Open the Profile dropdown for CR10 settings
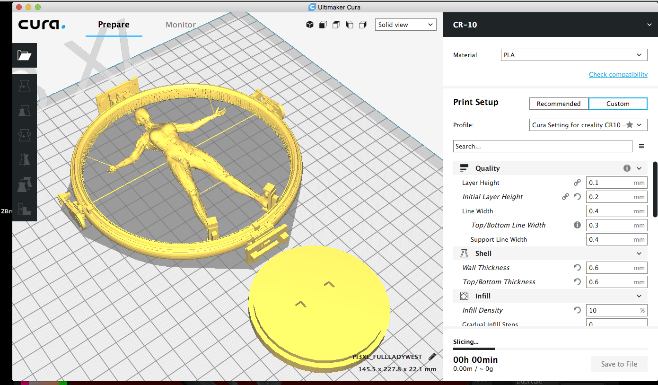Viewport: 658px width, 385px height. [588, 125]
